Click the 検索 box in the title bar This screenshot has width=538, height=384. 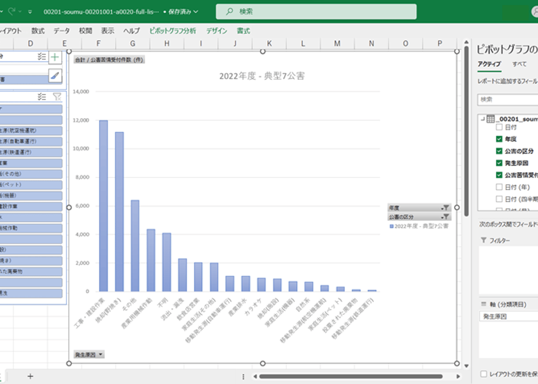click(x=316, y=12)
